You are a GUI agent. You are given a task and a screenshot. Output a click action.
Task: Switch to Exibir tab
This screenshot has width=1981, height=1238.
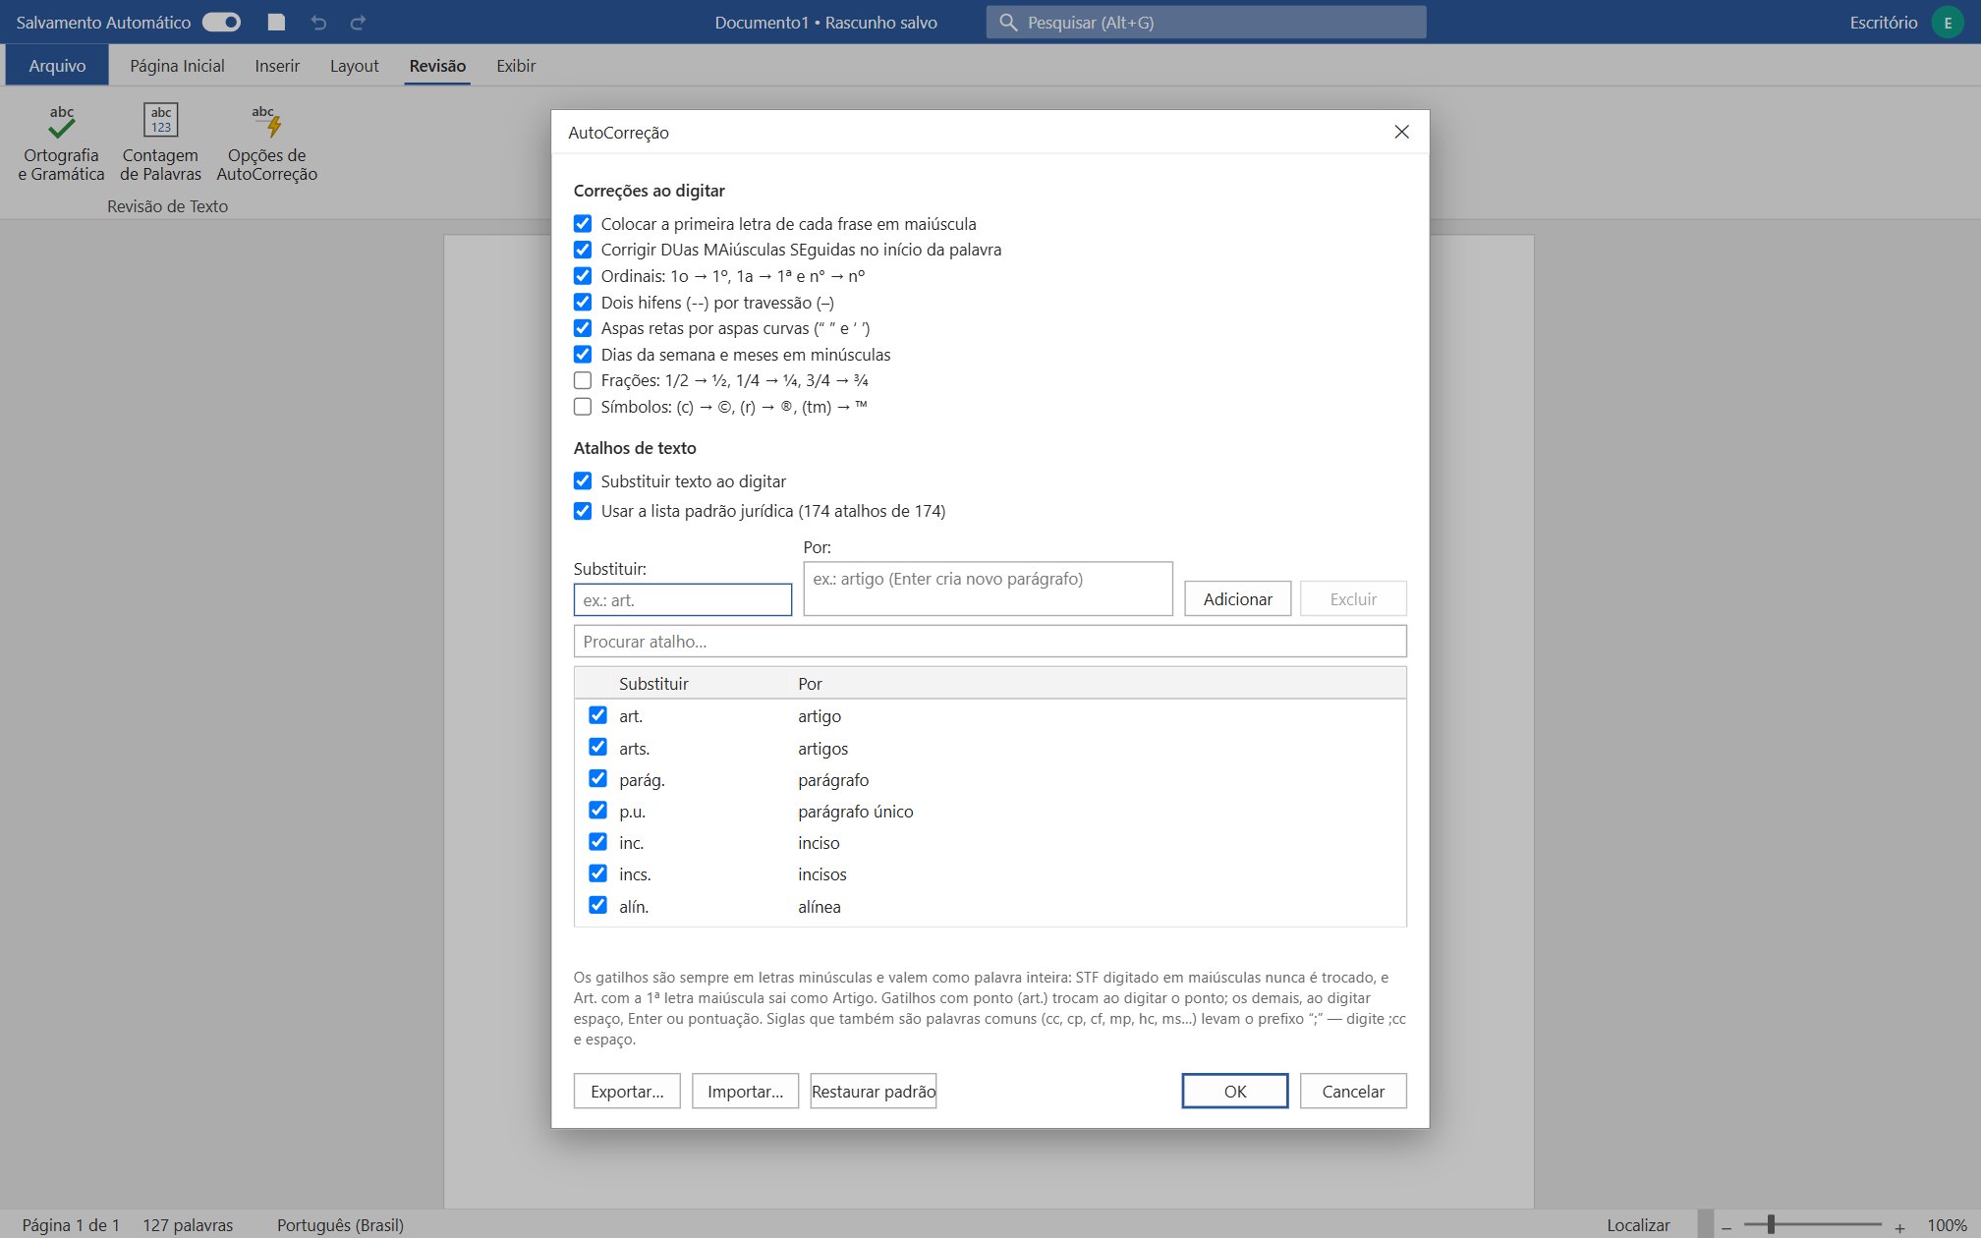coord(516,65)
